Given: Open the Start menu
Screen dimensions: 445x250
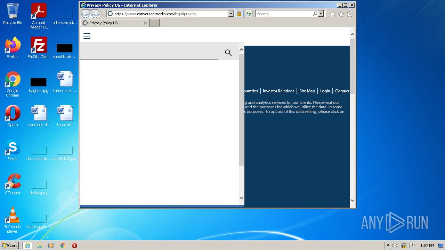Looking at the screenshot, I should coord(10,245).
